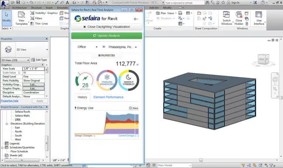Open the Architecture ribbon tab
The image size is (283, 168).
(19, 8)
